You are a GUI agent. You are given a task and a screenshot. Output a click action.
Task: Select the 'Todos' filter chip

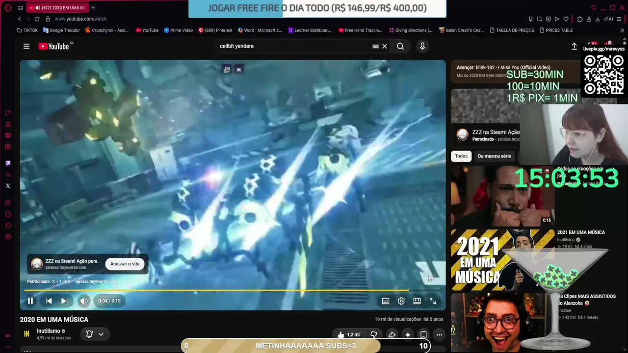pyautogui.click(x=461, y=156)
